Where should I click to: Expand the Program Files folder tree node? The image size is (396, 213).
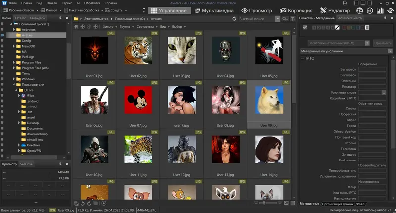tap(13, 62)
